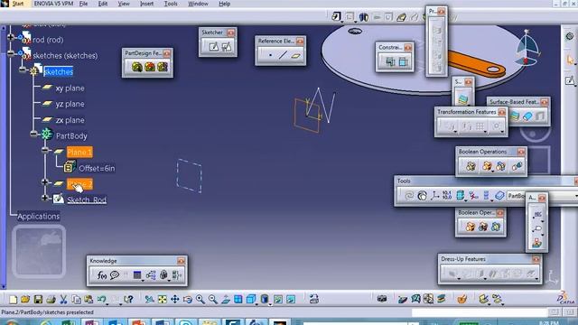
Task: Close the Knowledge toolbar
Action: tap(181, 261)
